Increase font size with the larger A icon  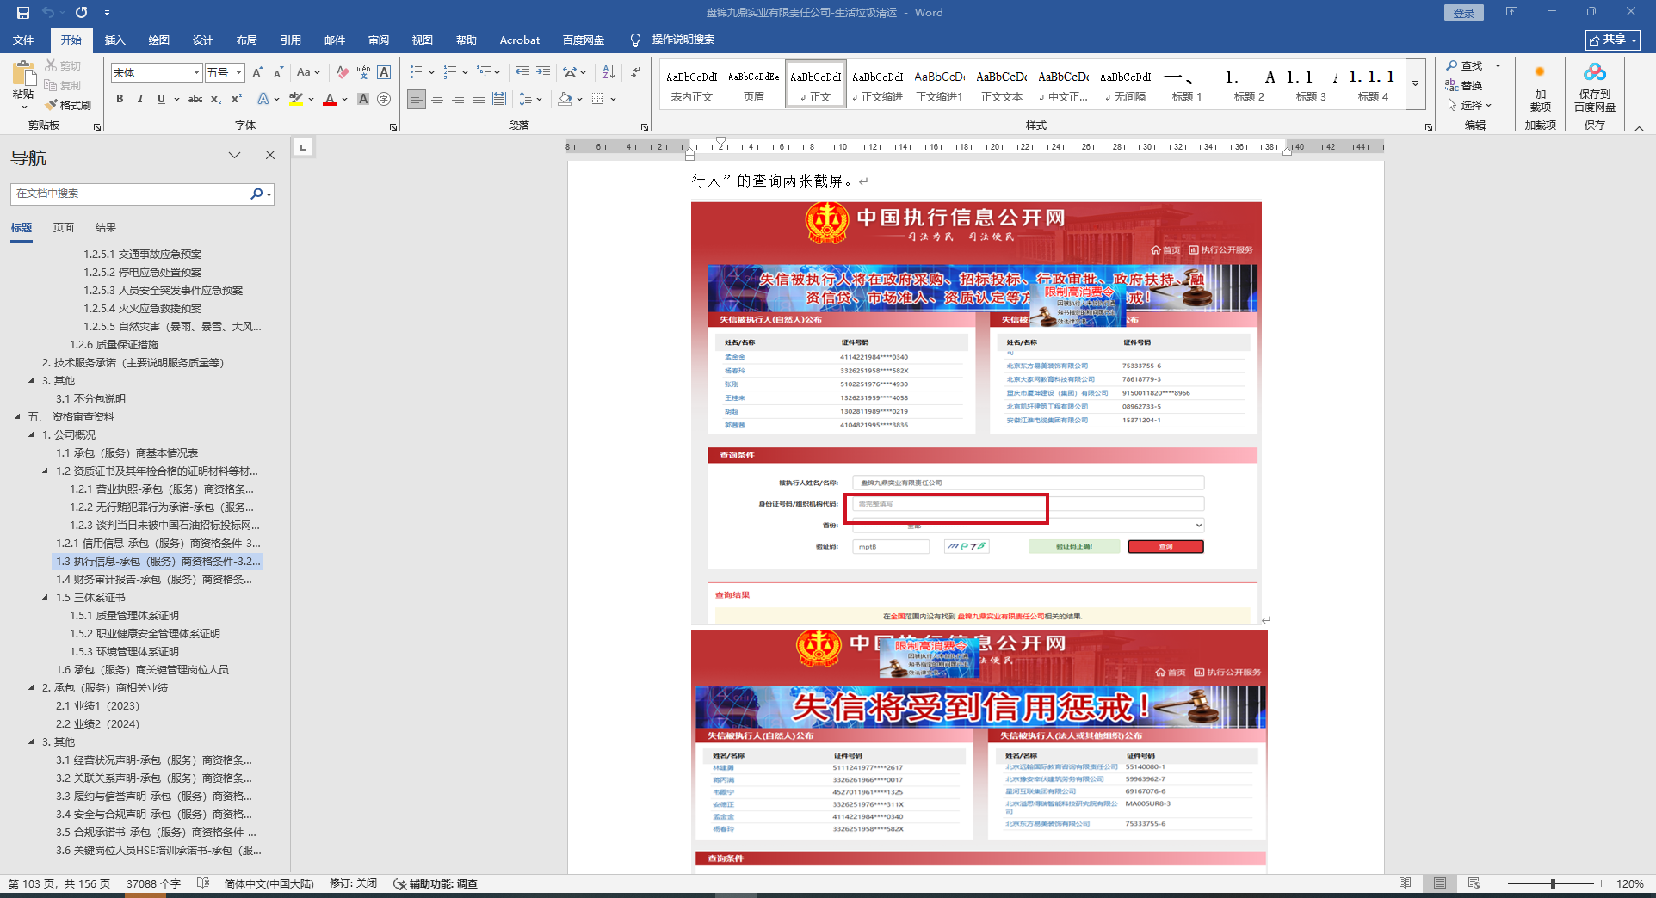[x=257, y=73]
